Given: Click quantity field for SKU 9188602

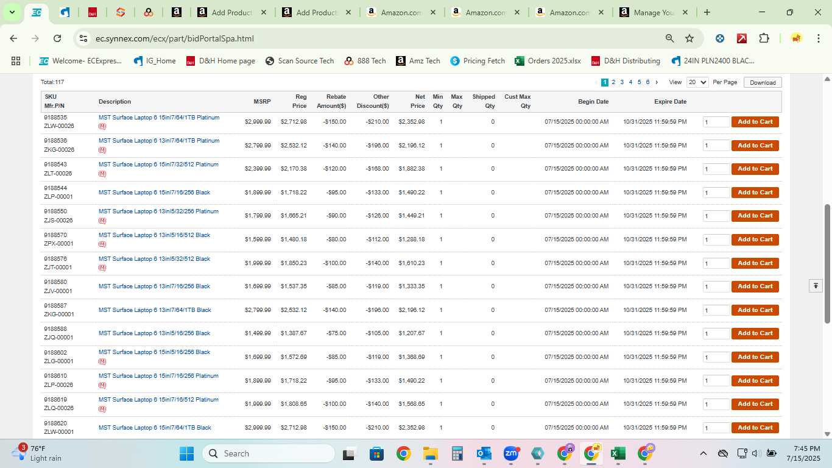Looking at the screenshot, I should tap(716, 357).
